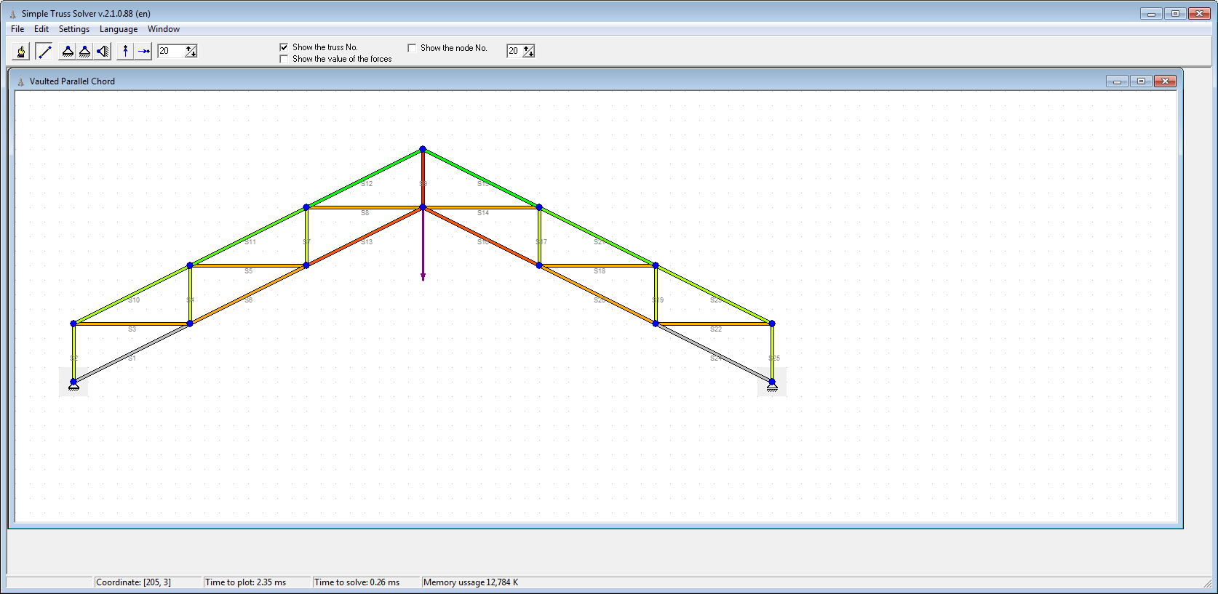Click the left pinned support symbol on canvas
The height and width of the screenshot is (594, 1218).
[73, 386]
